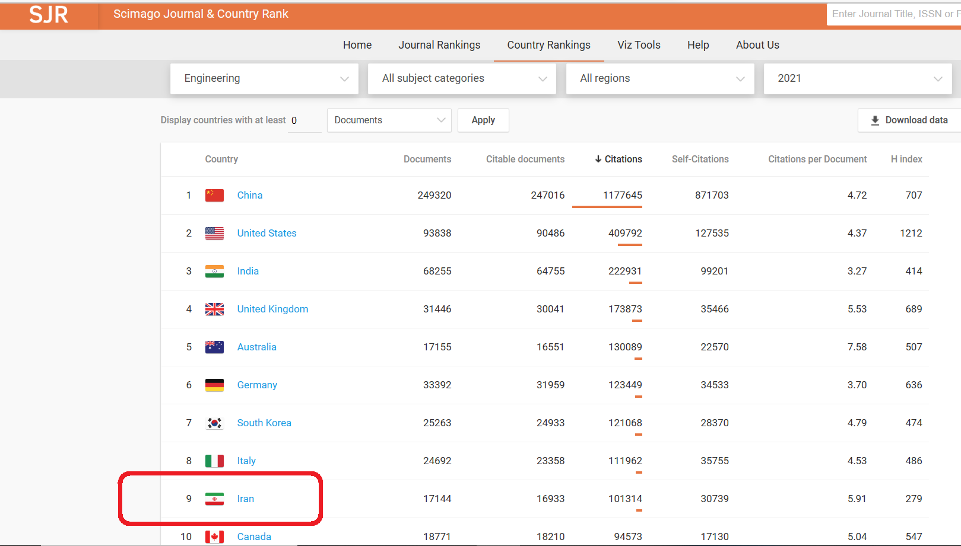Image resolution: width=961 pixels, height=546 pixels.
Task: Select Canada's documents value 18771
Action: [437, 537]
